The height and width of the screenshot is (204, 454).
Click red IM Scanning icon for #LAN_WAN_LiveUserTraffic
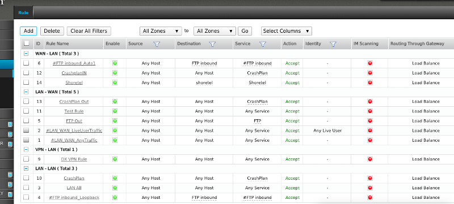(x=370, y=131)
